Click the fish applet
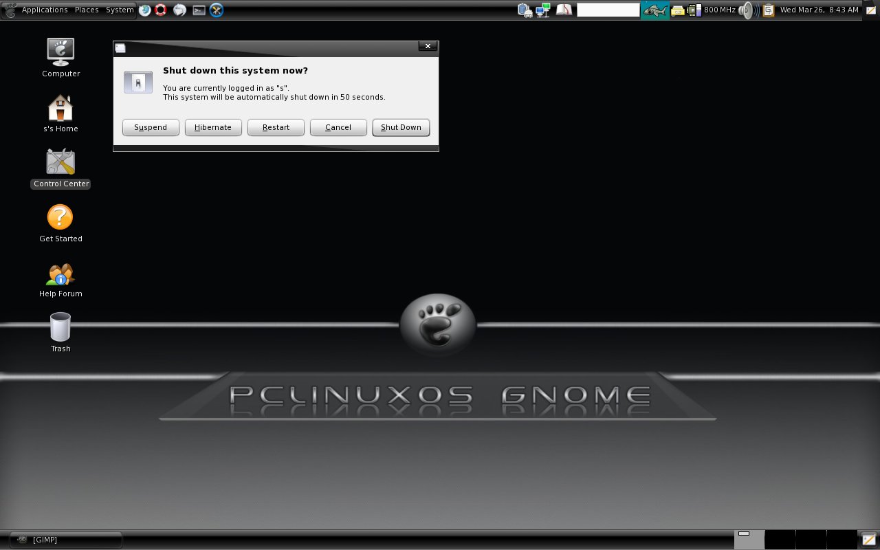This screenshot has height=550, width=880. (655, 10)
